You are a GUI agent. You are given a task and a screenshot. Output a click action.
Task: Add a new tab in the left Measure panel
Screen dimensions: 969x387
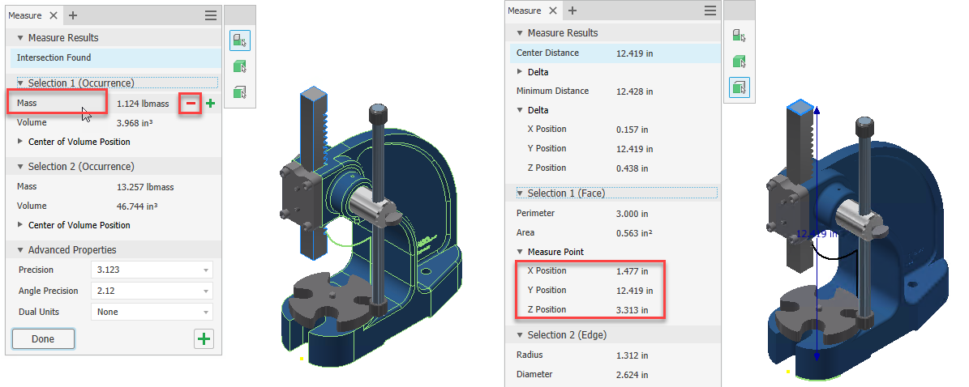coord(73,15)
